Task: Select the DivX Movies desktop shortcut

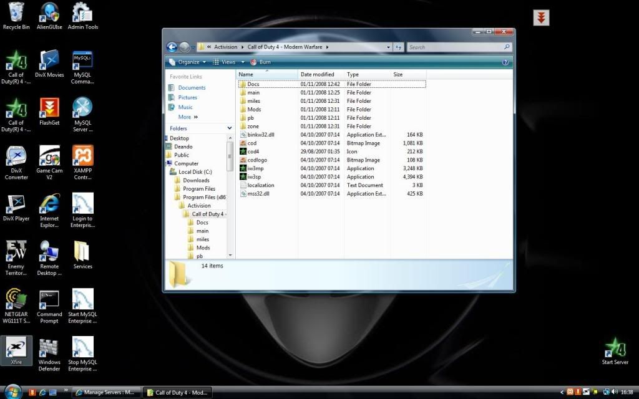Action: (49, 64)
